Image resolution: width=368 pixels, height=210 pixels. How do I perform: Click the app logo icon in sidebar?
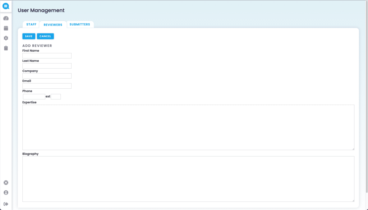point(6,6)
